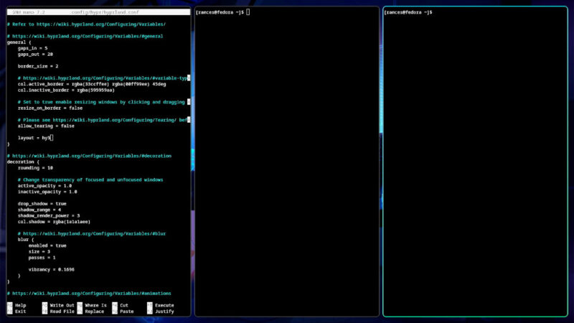Screen dimensions: 574x323
Task: Click the Execute shortcut in nano
Action: [x=161, y=305]
